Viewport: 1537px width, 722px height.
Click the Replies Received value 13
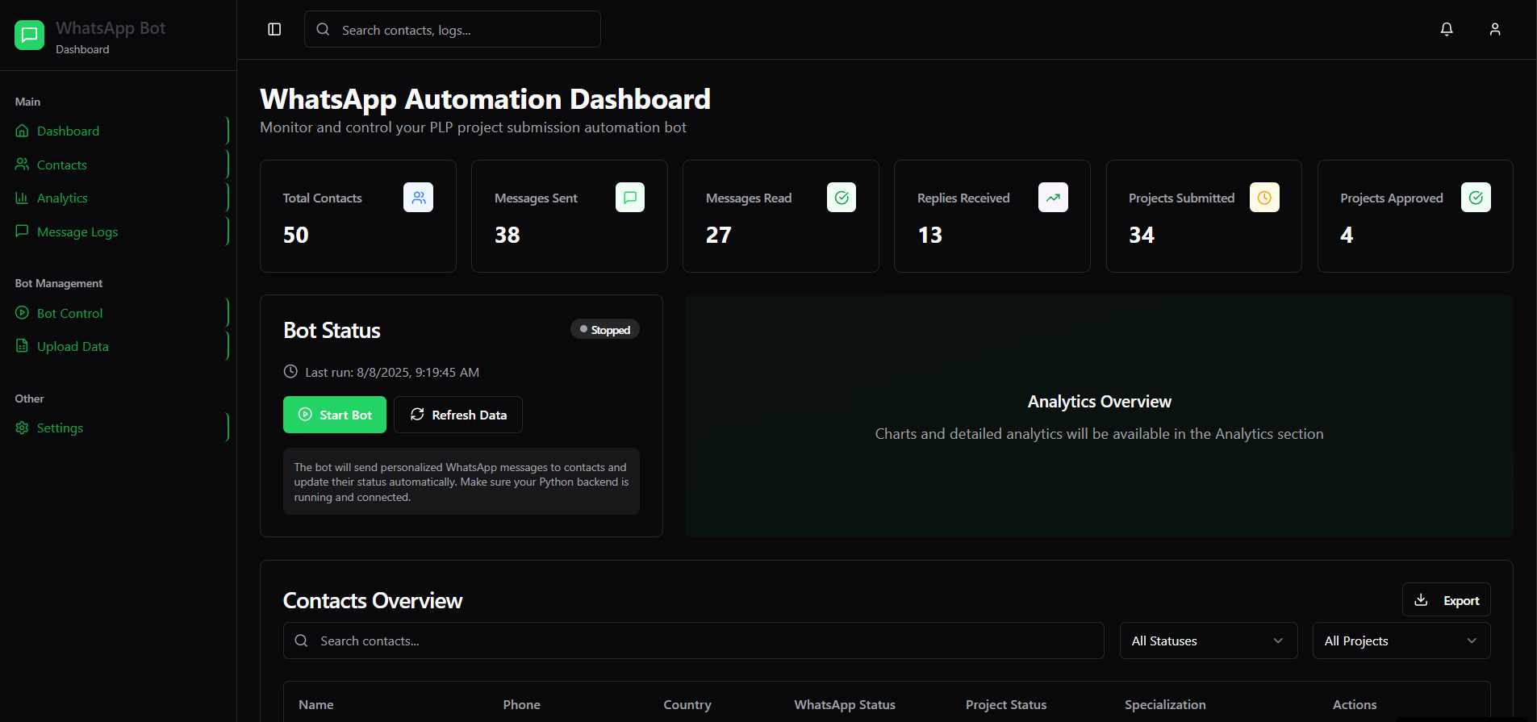tap(930, 235)
